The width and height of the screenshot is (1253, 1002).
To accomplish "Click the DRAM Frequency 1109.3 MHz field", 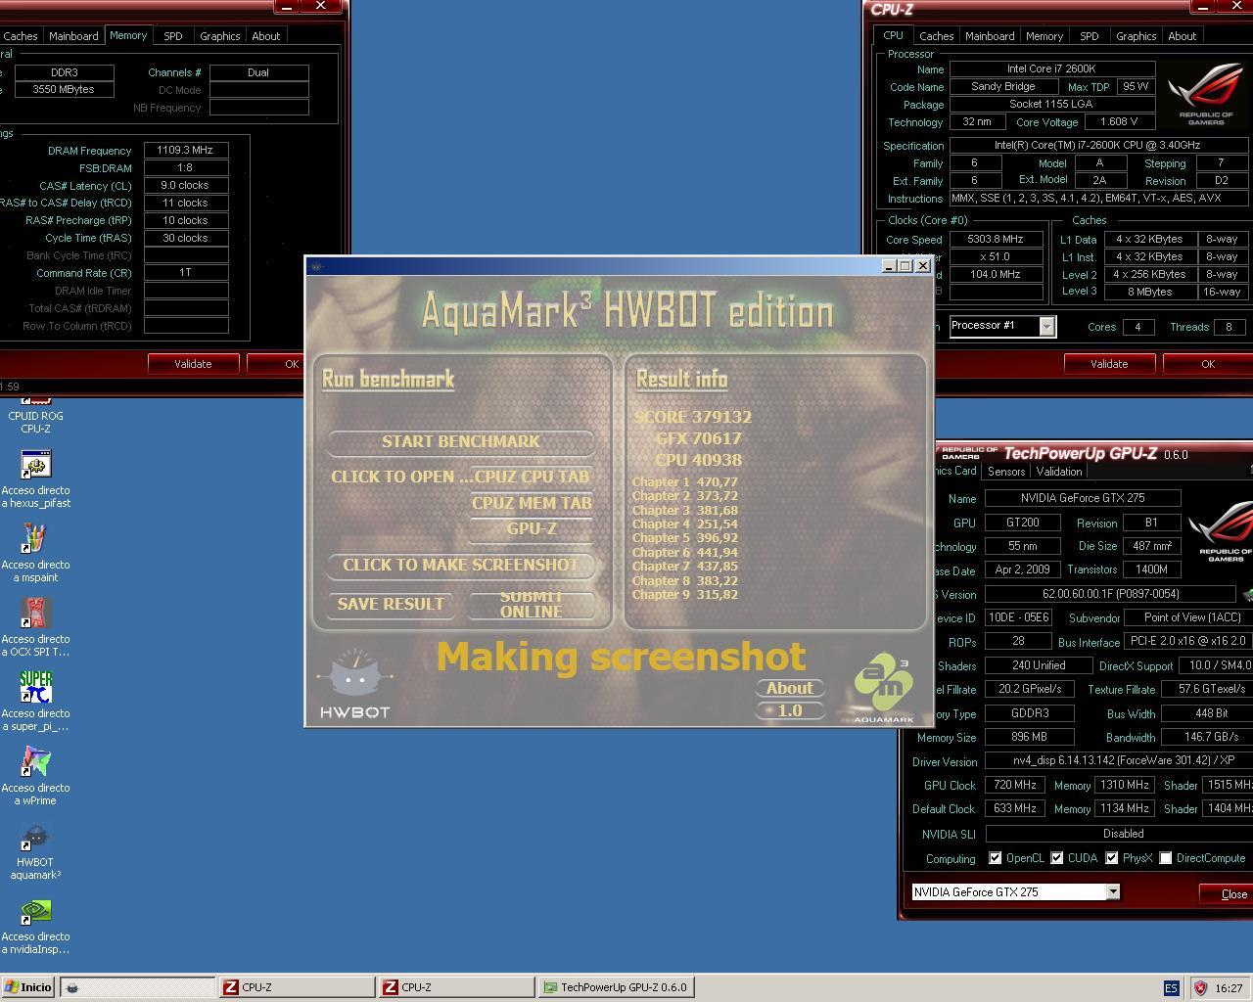I will [185, 151].
